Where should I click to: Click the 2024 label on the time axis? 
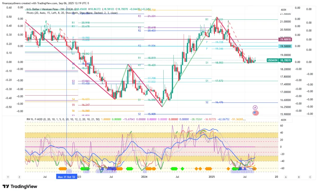pyautogui.click(x=144, y=177)
